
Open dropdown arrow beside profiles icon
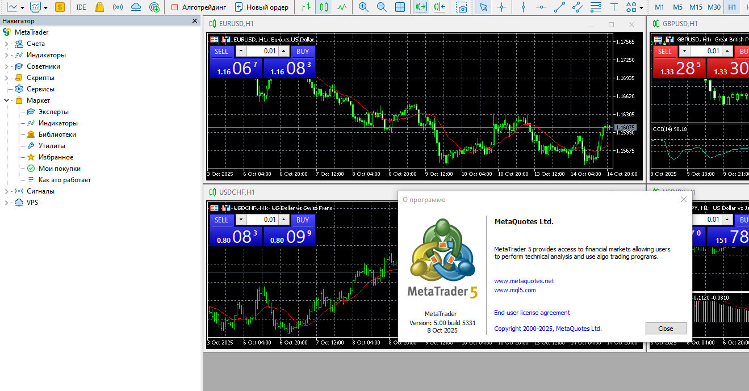click(46, 8)
